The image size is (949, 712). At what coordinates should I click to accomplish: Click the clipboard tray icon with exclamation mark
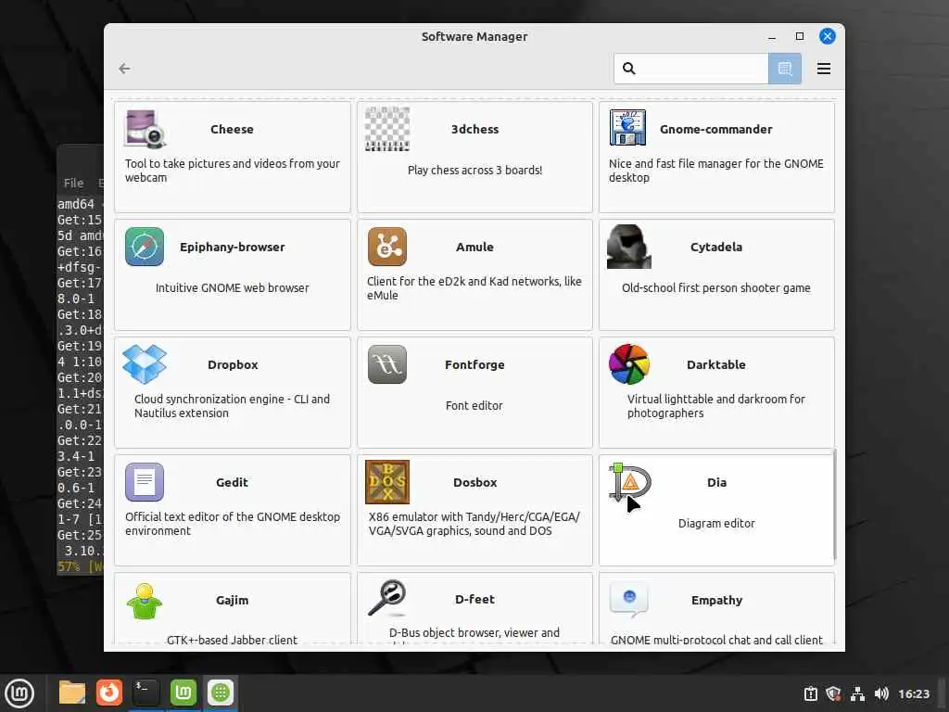810,693
